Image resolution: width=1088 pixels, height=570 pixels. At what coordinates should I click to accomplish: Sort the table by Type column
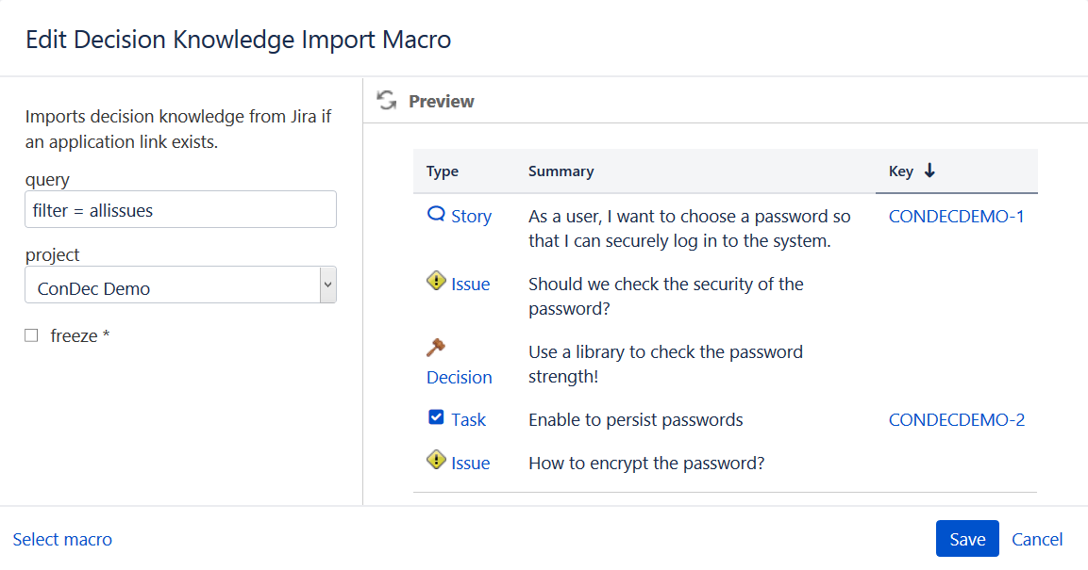[x=443, y=171]
